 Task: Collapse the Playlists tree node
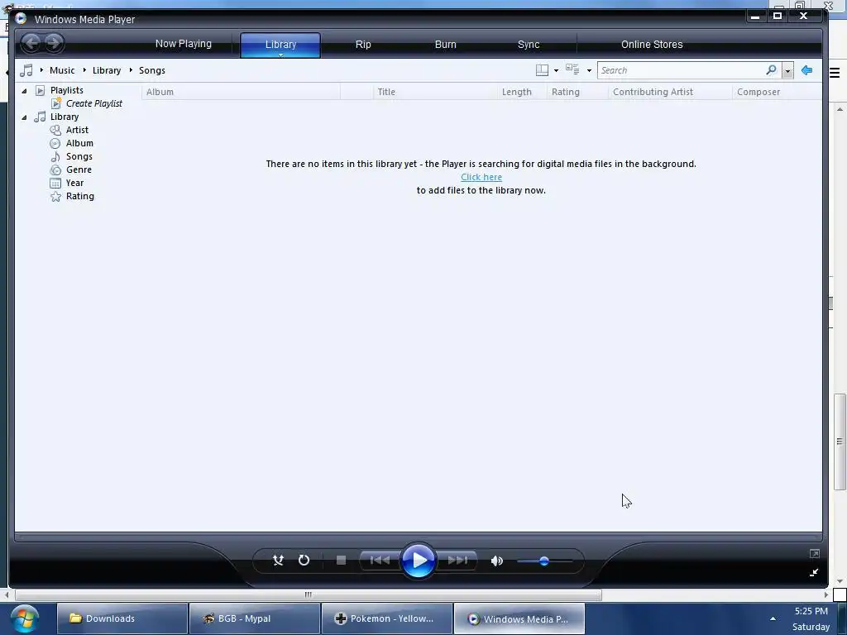pyautogui.click(x=24, y=91)
